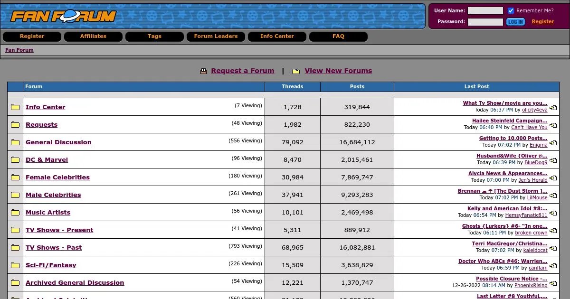Open the Archived General Discussion forum
The height and width of the screenshot is (299, 570).
point(75,283)
